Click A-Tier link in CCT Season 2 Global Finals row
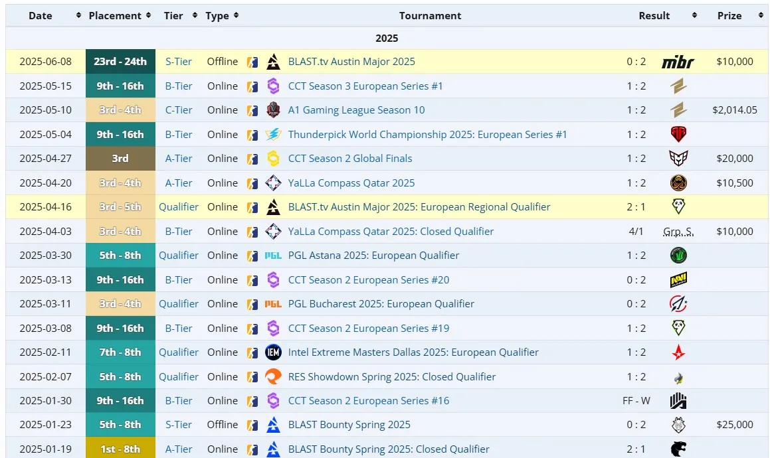This screenshot has width=770, height=458. pyautogui.click(x=179, y=159)
